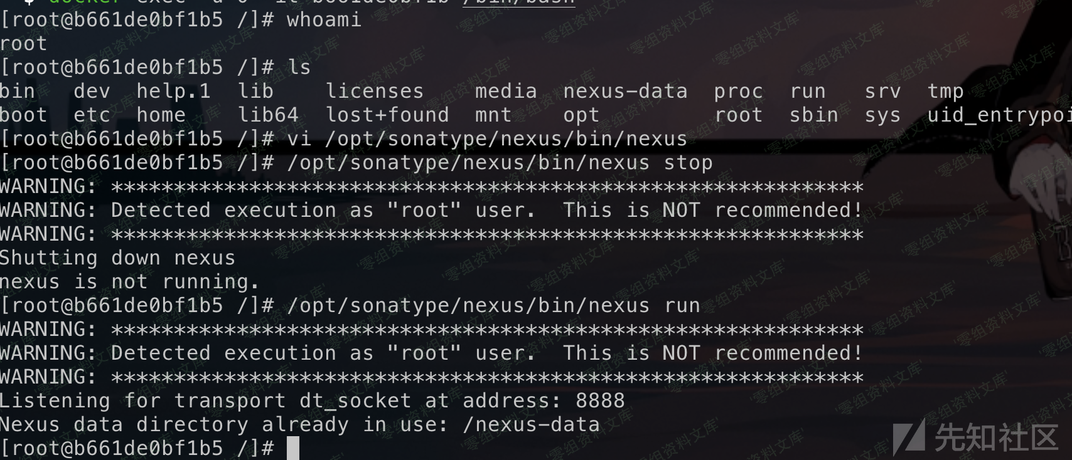Select the lost+found directory entry
Image resolution: width=1072 pixels, height=460 pixels.
coord(387,115)
